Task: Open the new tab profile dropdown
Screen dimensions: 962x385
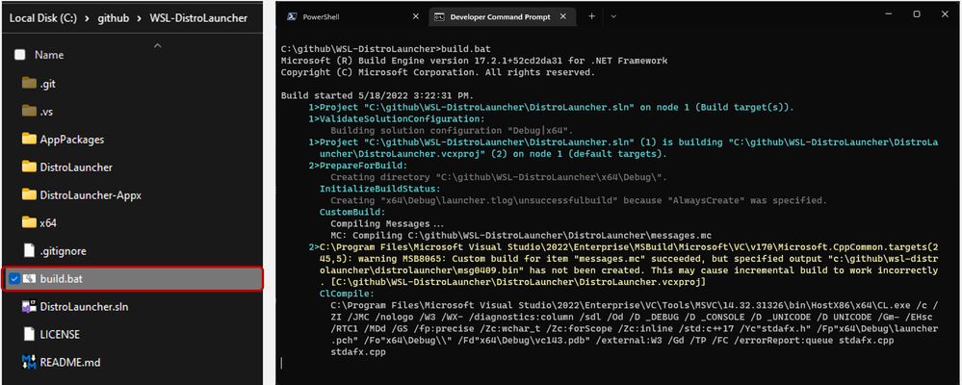Action: (616, 16)
